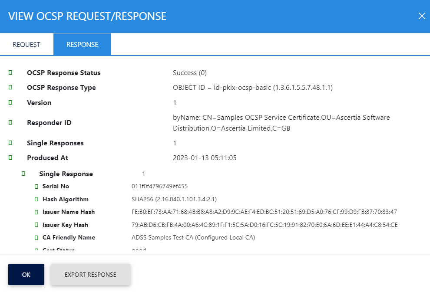Click the icon beside Produced At
Image resolution: width=430 pixels, height=292 pixels.
[x=10, y=157]
